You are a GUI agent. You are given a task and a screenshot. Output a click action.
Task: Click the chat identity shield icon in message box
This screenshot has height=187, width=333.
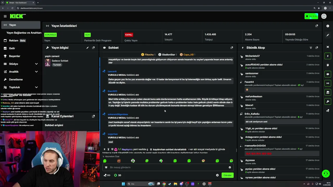coord(106,168)
